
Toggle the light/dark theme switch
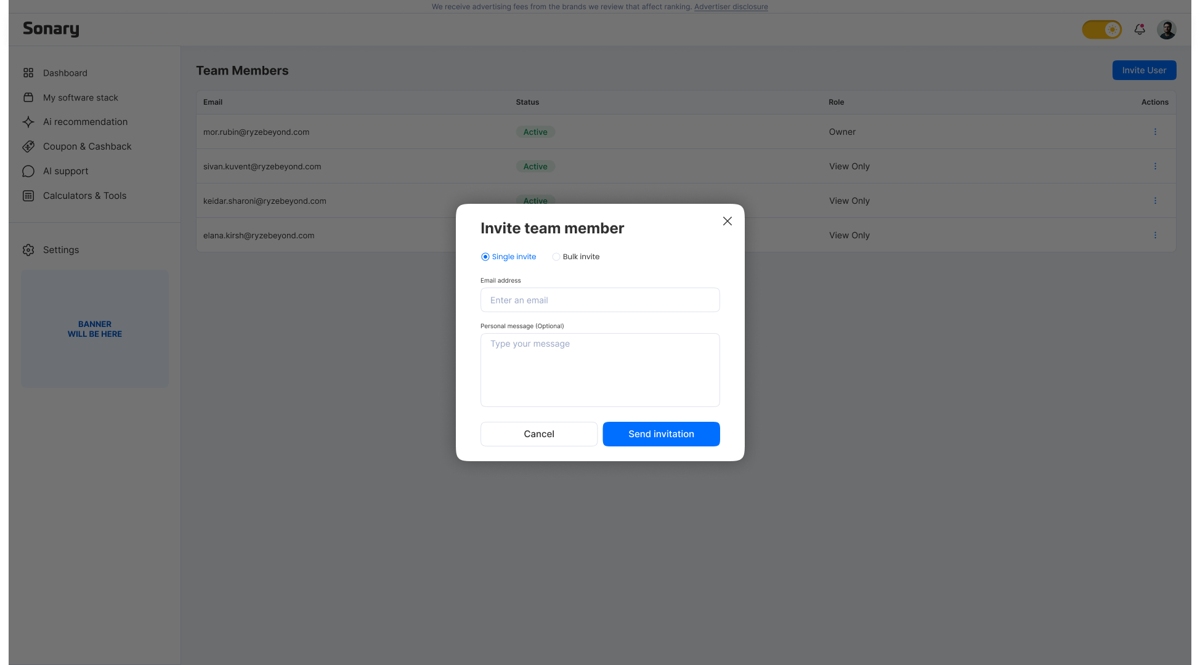click(1101, 30)
